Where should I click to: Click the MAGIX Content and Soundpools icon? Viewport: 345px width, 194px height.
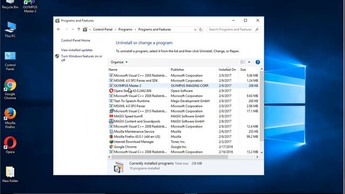point(111,121)
